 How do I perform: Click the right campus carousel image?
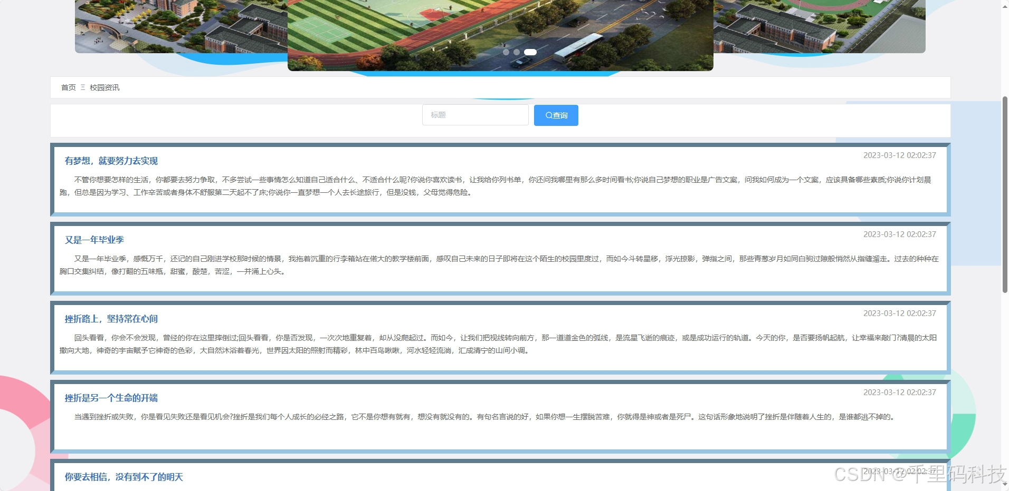[820, 26]
